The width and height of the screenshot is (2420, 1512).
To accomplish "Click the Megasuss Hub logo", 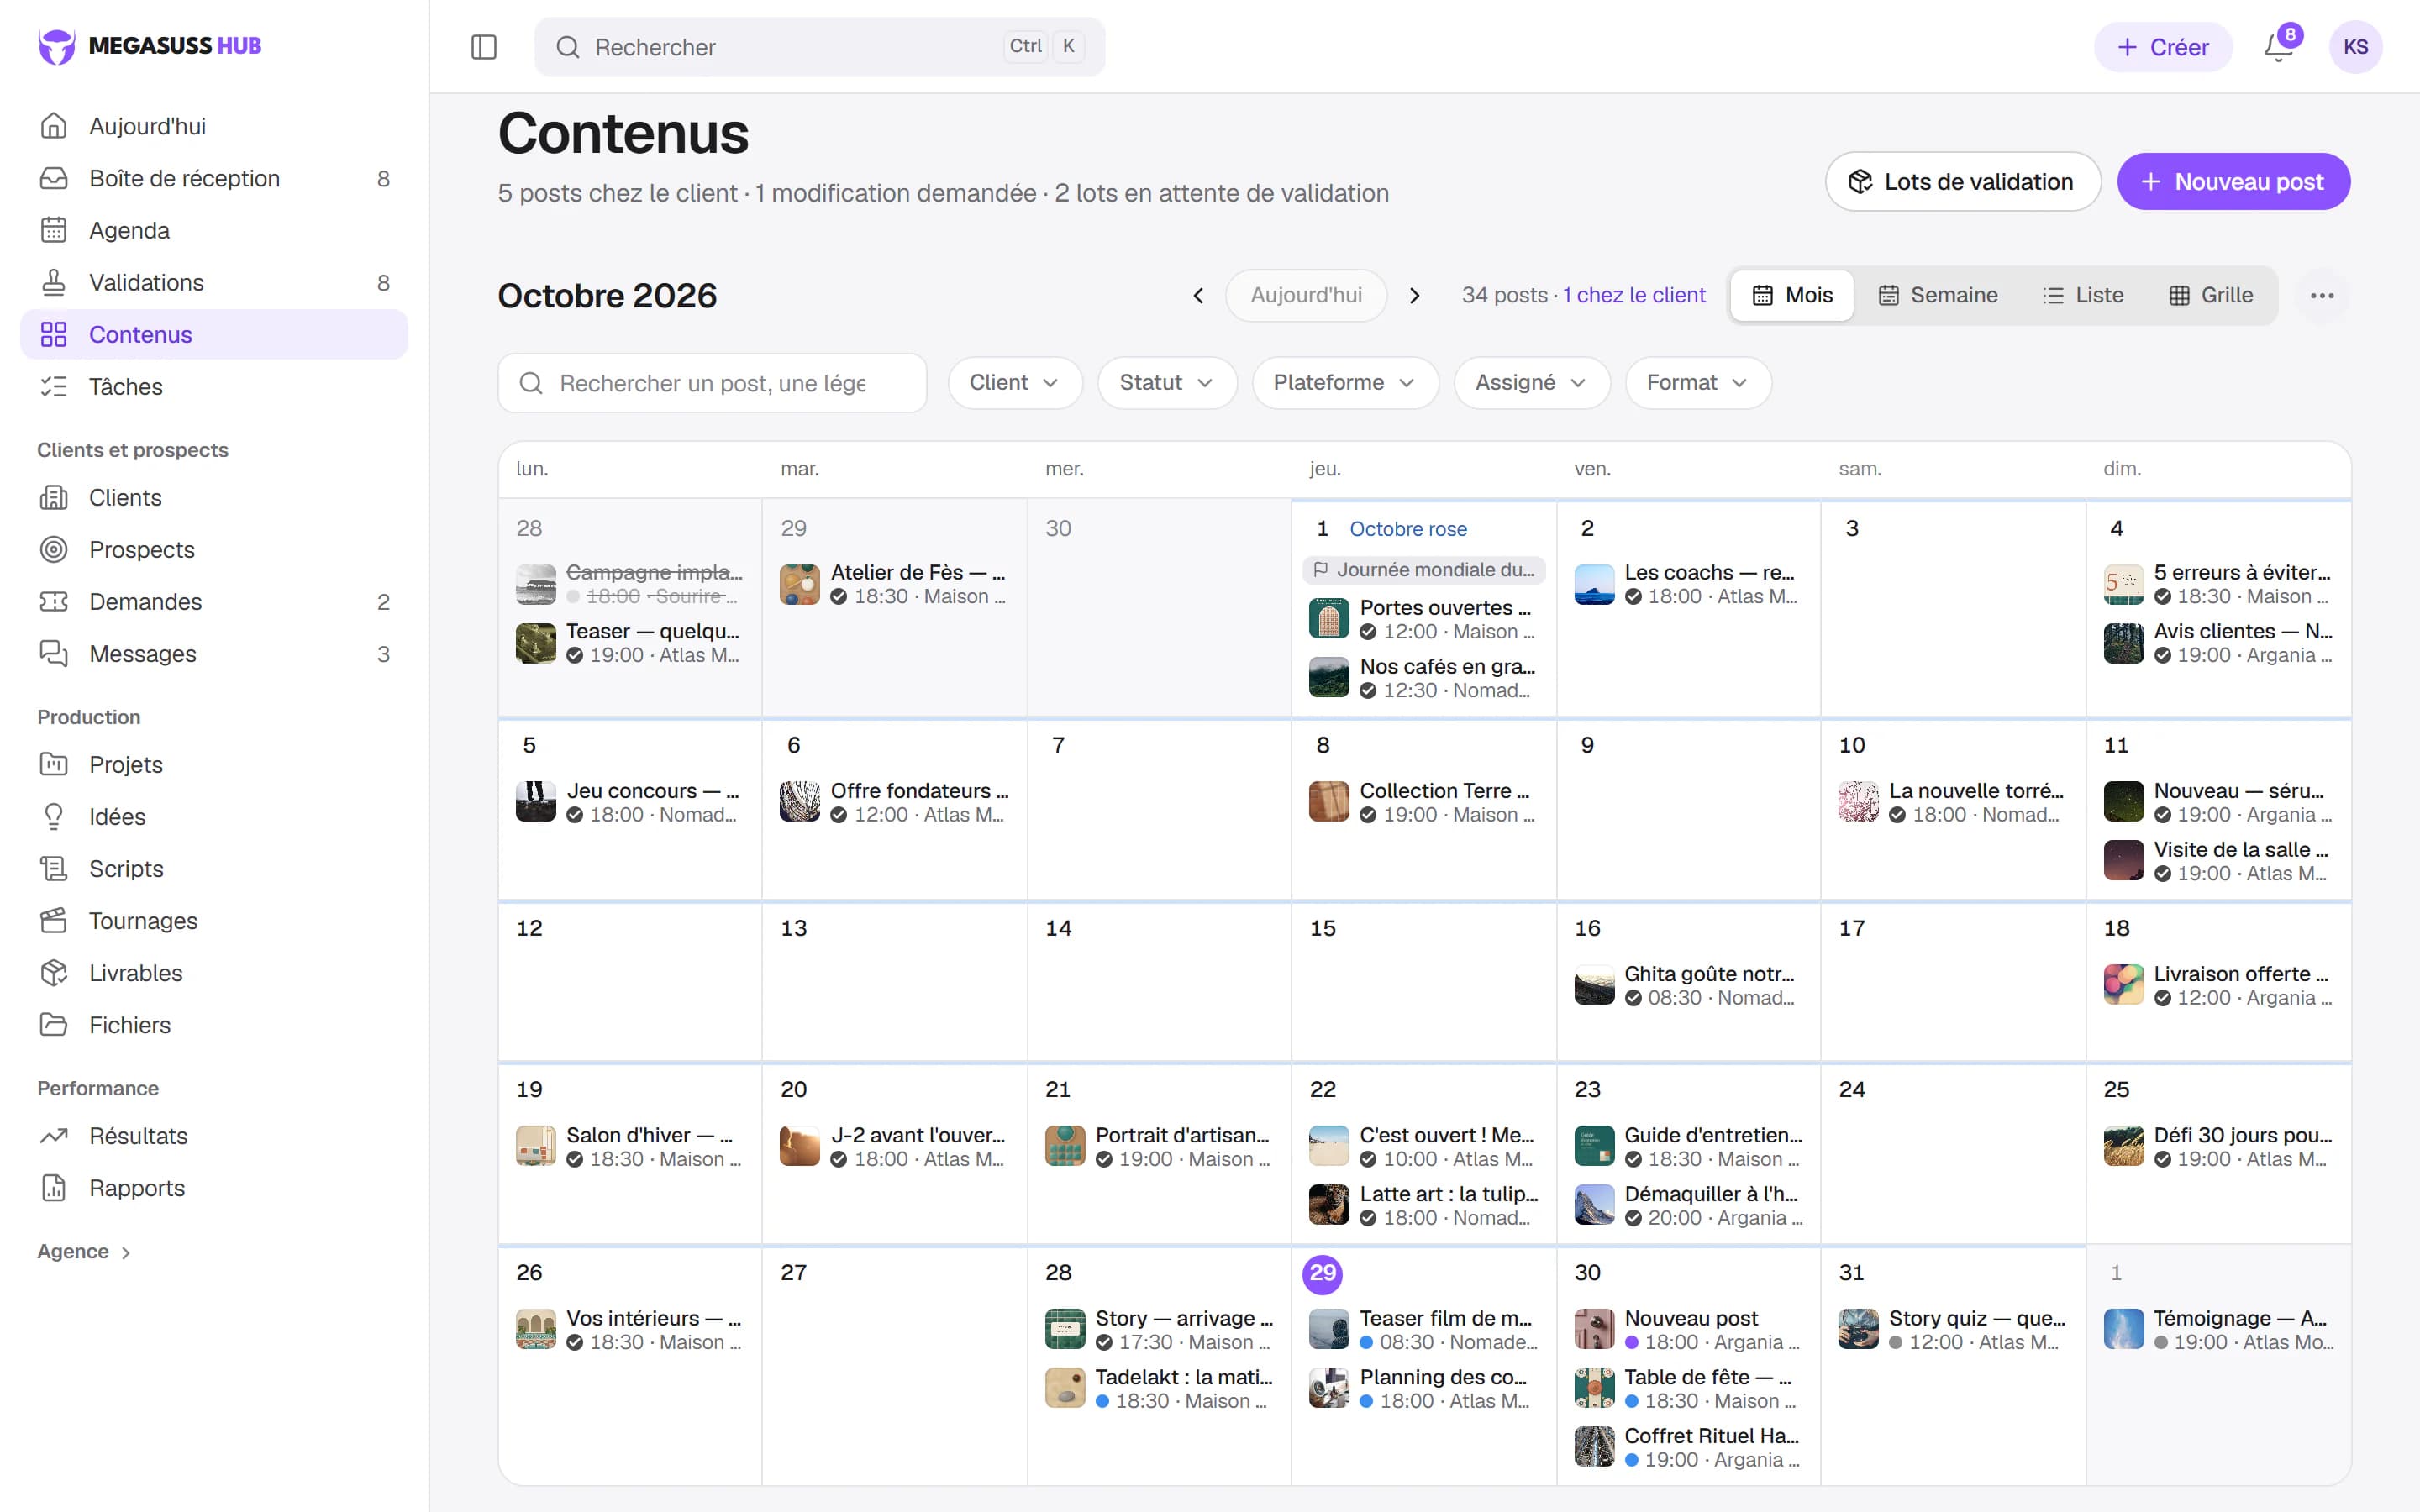I will [x=150, y=46].
